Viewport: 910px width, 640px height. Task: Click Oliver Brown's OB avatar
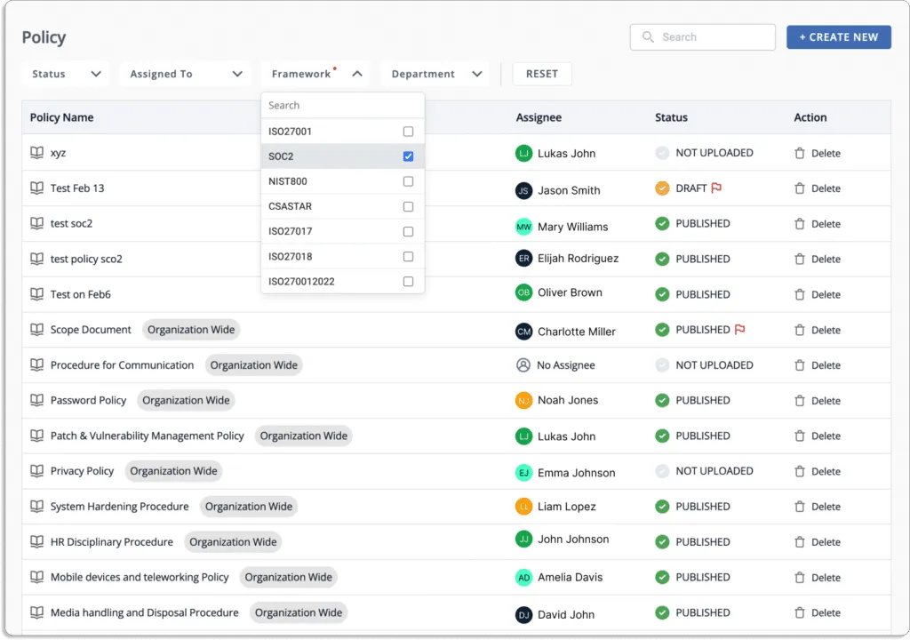tap(523, 292)
